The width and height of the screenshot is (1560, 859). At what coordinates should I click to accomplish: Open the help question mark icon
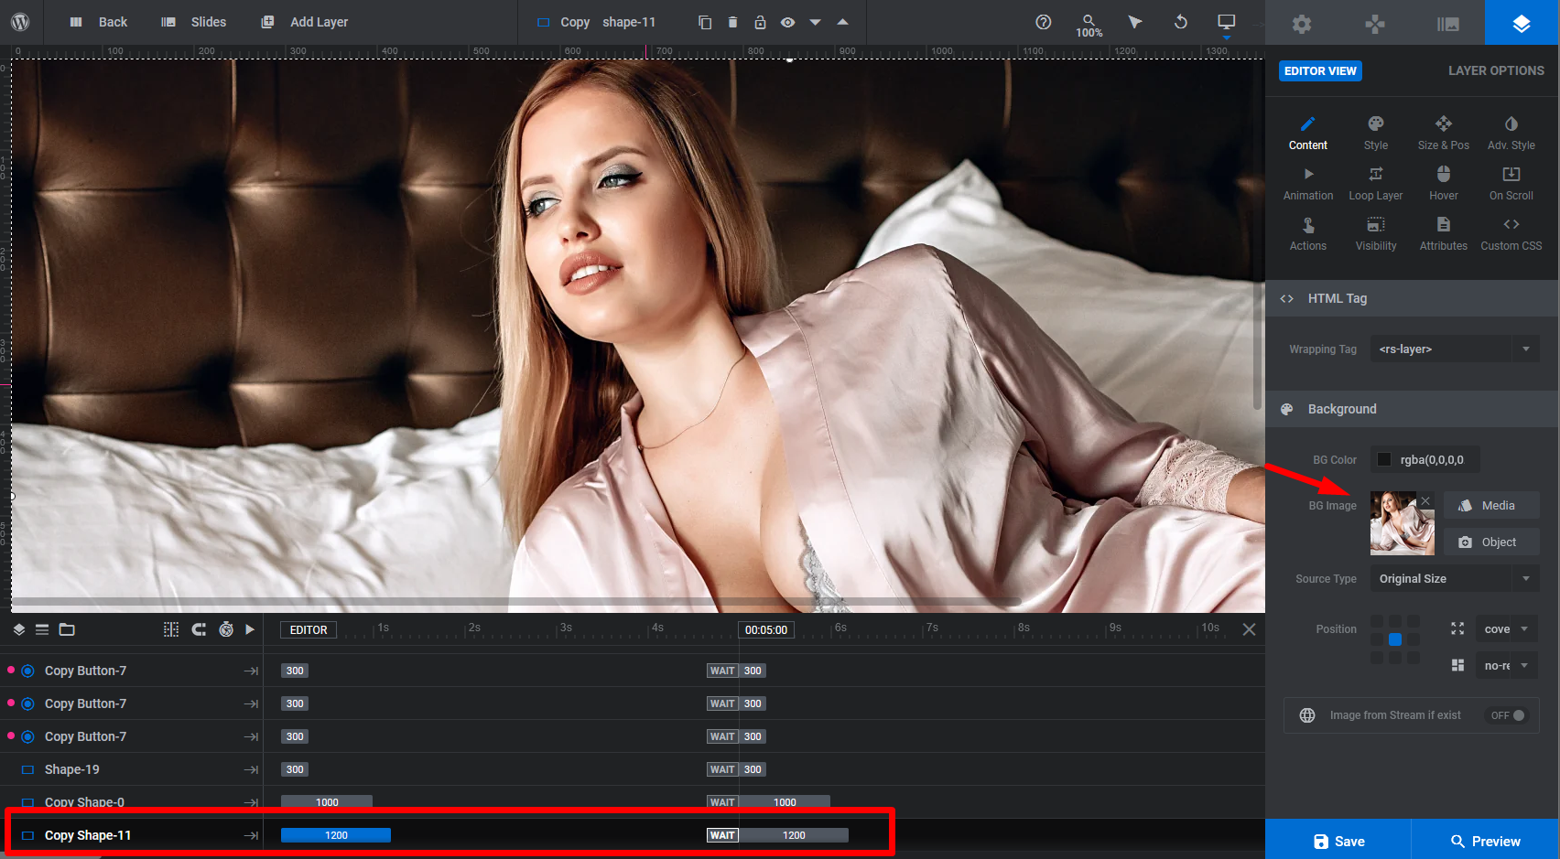(1044, 22)
